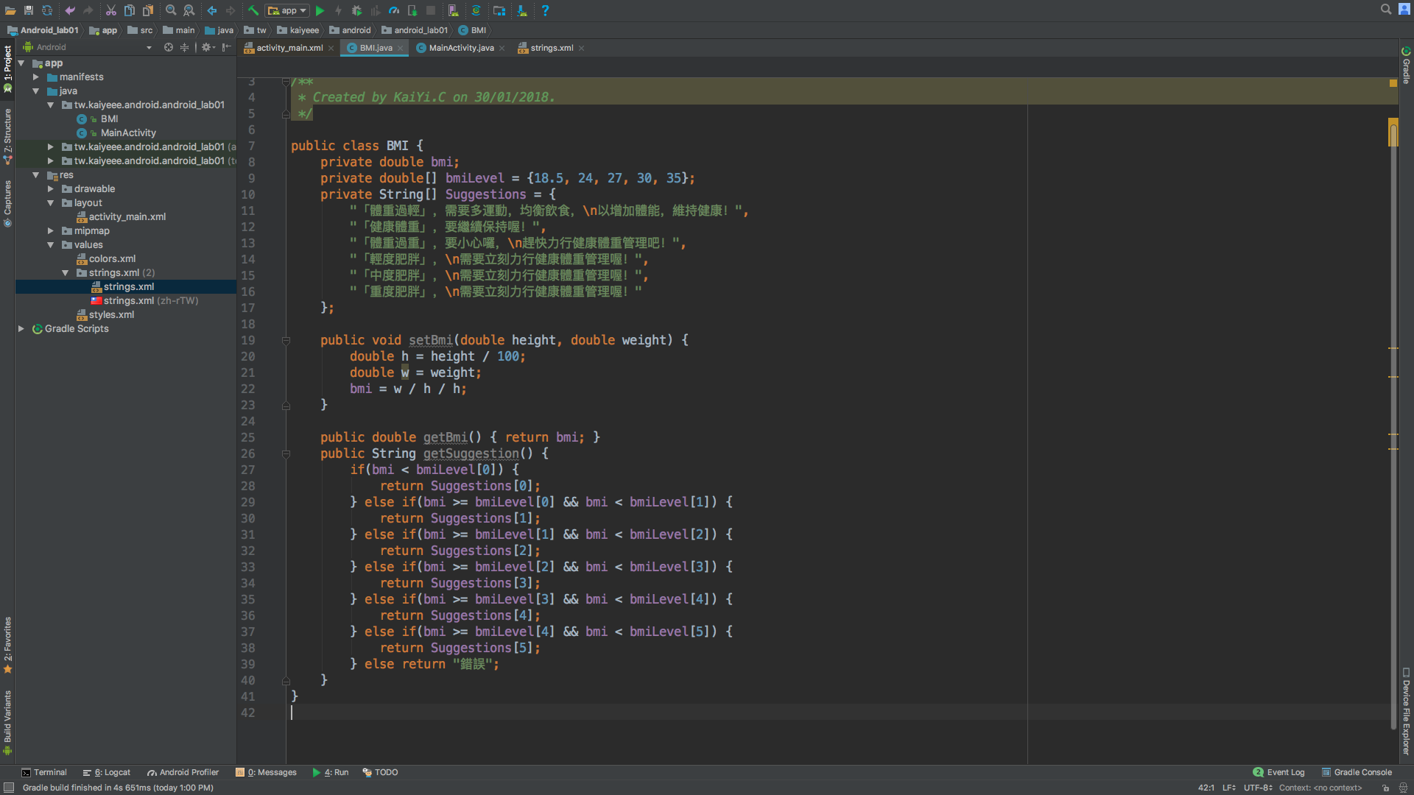
Task: Toggle the Build Variants side panel
Action: click(7, 722)
